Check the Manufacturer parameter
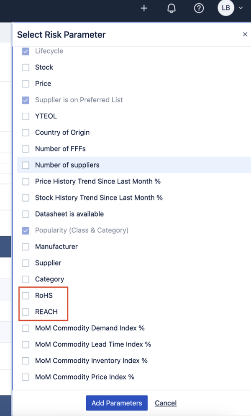 point(26,247)
